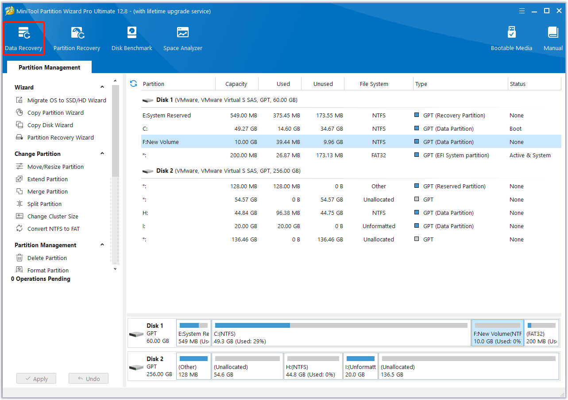
Task: Start the Space Analyzer
Action: [x=182, y=38]
